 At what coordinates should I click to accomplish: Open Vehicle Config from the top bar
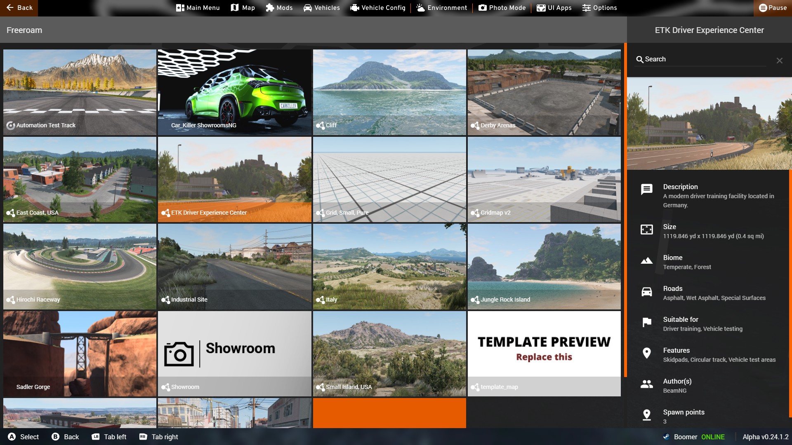coord(377,8)
